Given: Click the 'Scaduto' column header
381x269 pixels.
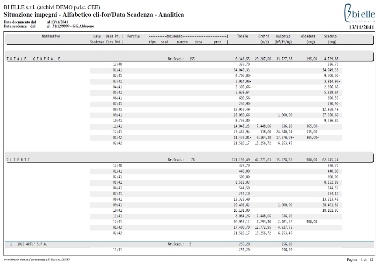Looking at the screenshot, I should pos(330,36).
